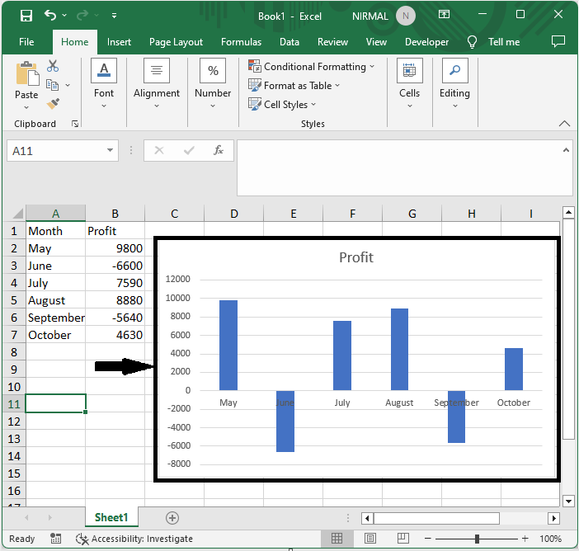Click Accessibility: Investigate in status bar
Screen dimensions: 579x551
[x=134, y=539]
